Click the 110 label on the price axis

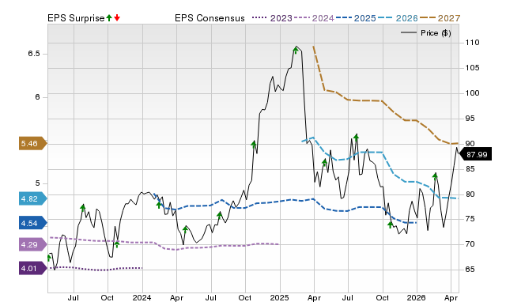point(473,43)
